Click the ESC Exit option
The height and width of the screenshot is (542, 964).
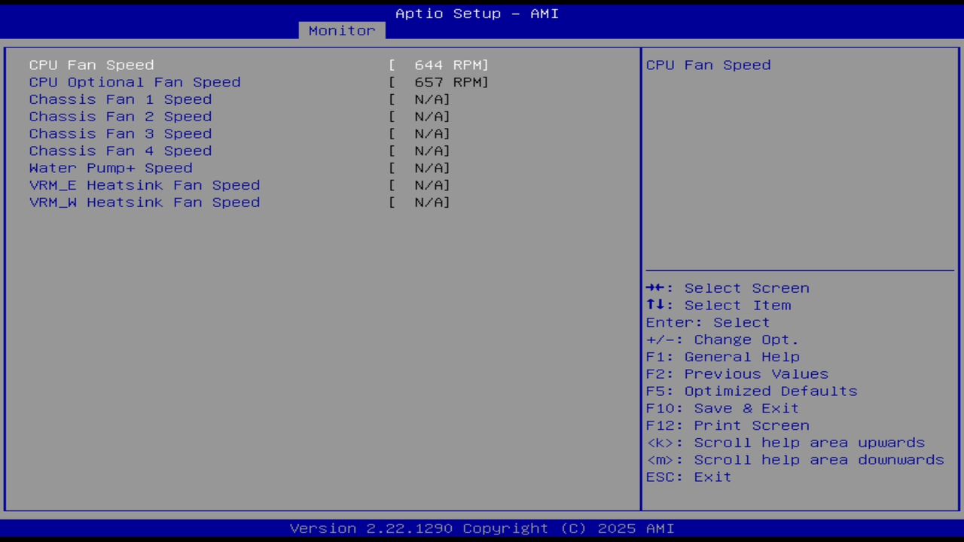[x=688, y=477]
